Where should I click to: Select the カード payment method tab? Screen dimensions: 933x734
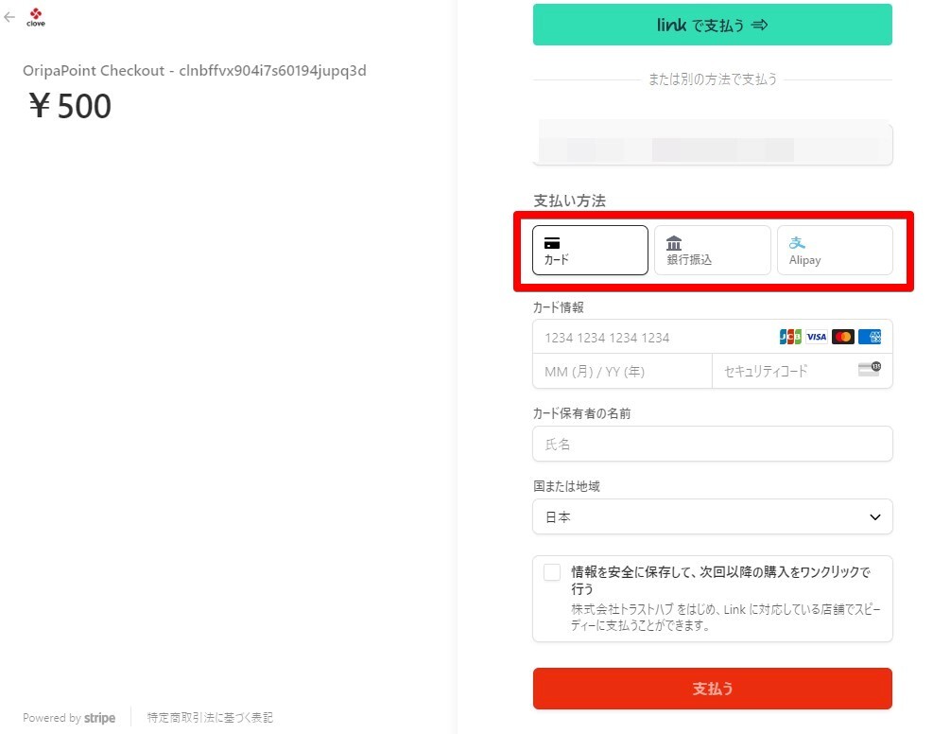point(590,250)
